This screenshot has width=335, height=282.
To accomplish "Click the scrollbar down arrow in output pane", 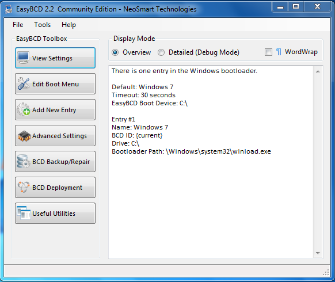I will [x=318, y=253].
